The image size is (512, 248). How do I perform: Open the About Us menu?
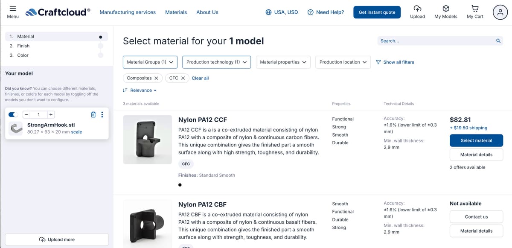207,12
